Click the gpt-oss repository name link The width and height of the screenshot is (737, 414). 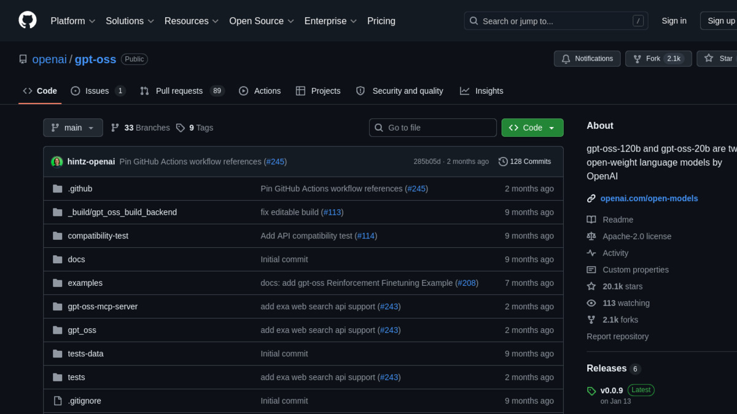[95, 59]
